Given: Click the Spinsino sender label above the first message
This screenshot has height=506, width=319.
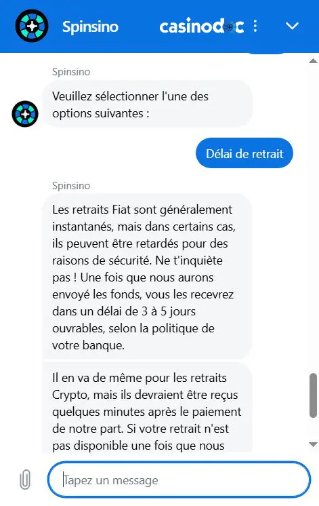Looking at the screenshot, I should (x=71, y=72).
